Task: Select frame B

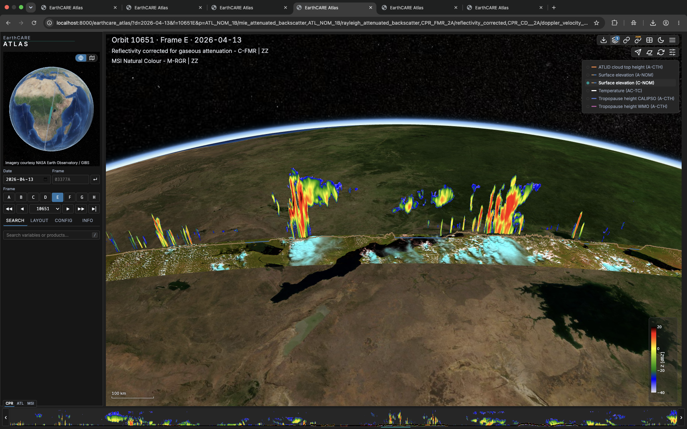Action: [x=21, y=197]
